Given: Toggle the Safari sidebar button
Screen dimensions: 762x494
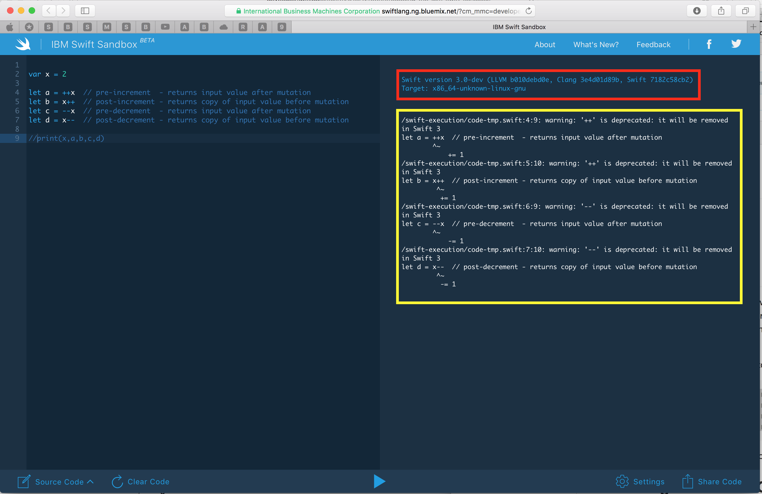Looking at the screenshot, I should pos(85,11).
